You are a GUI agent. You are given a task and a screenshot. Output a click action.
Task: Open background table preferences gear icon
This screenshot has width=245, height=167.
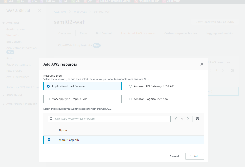point(232,70)
